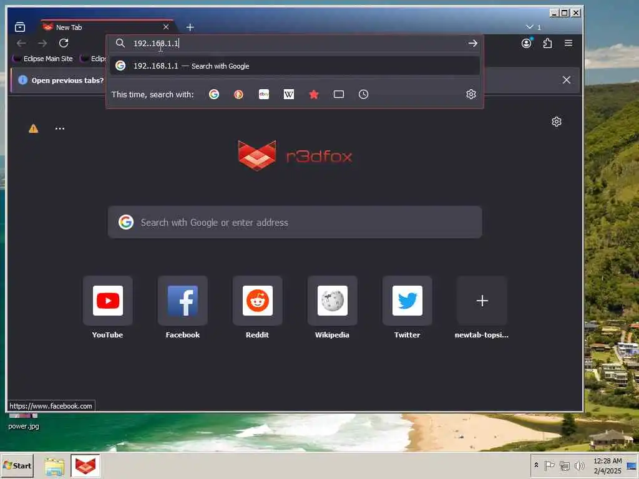Search this time with Google
639x479 pixels.
pyautogui.click(x=214, y=95)
